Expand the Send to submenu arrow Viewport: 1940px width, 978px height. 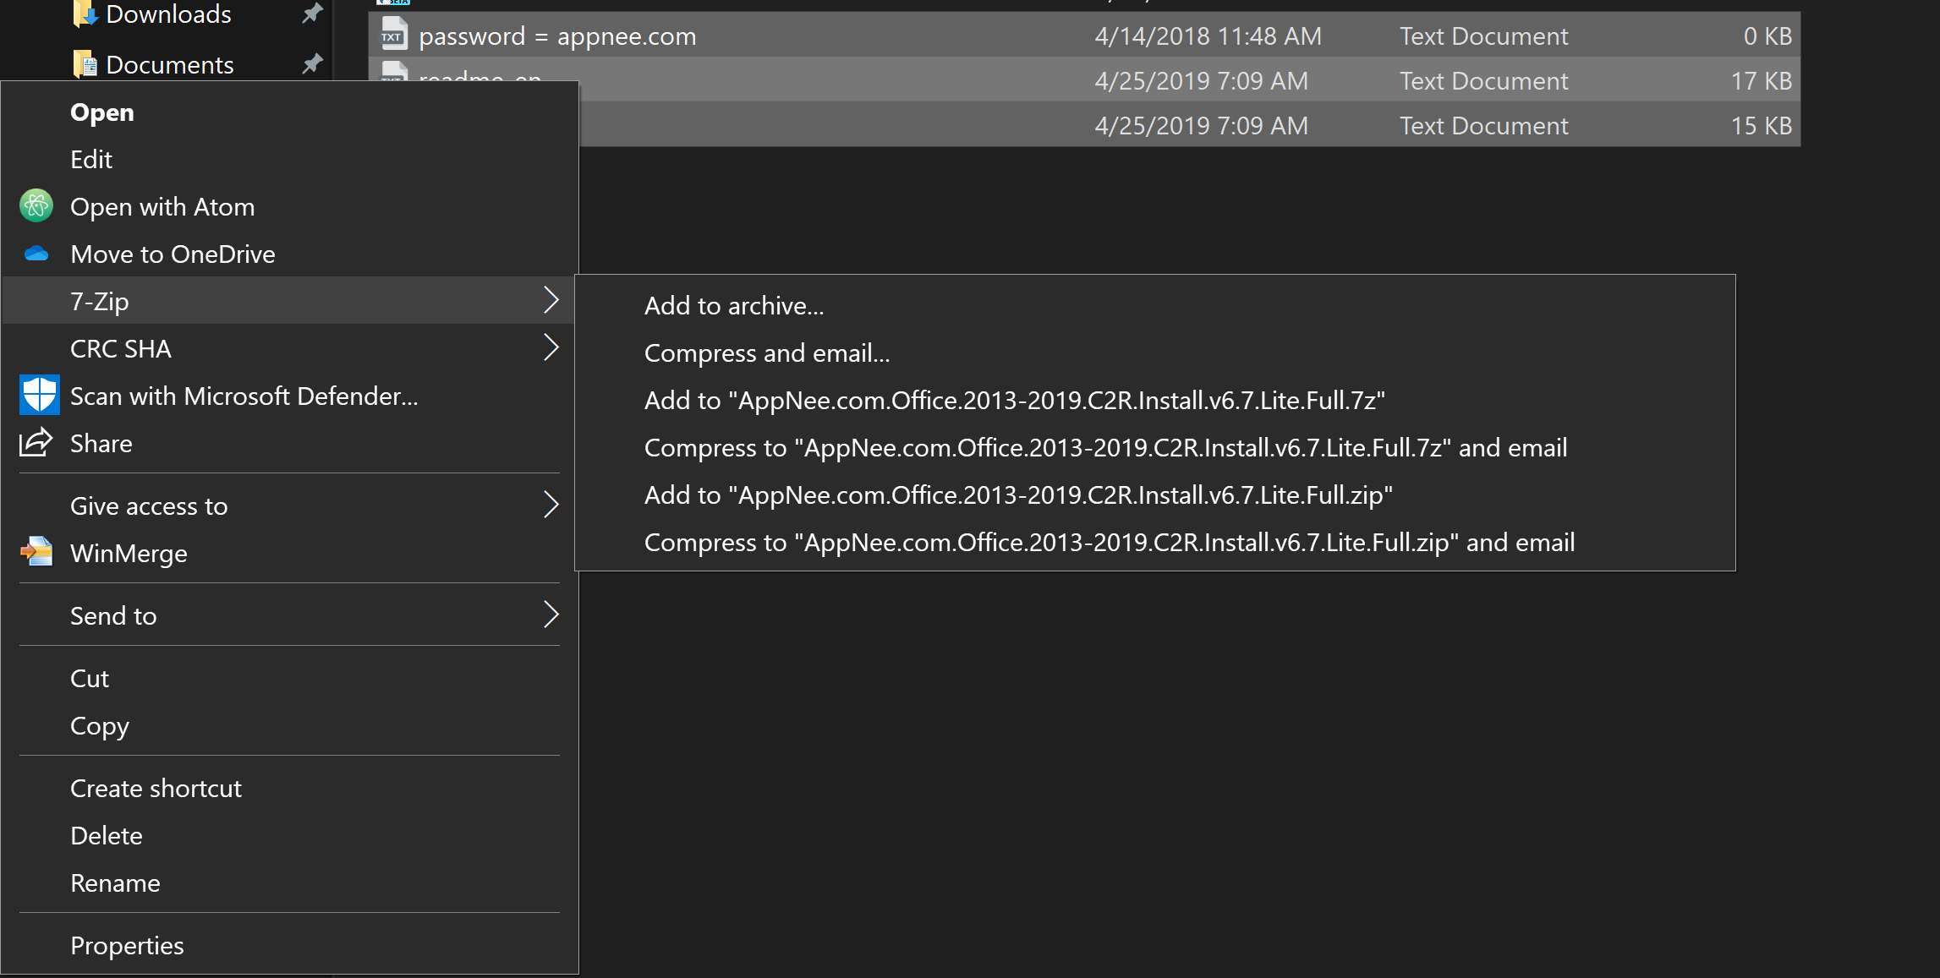coord(551,615)
